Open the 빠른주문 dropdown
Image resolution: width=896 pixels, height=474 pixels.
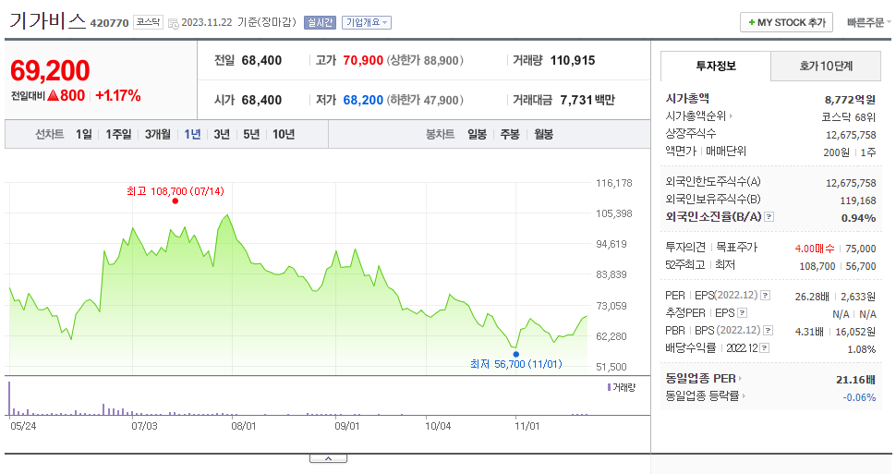pyautogui.click(x=868, y=22)
